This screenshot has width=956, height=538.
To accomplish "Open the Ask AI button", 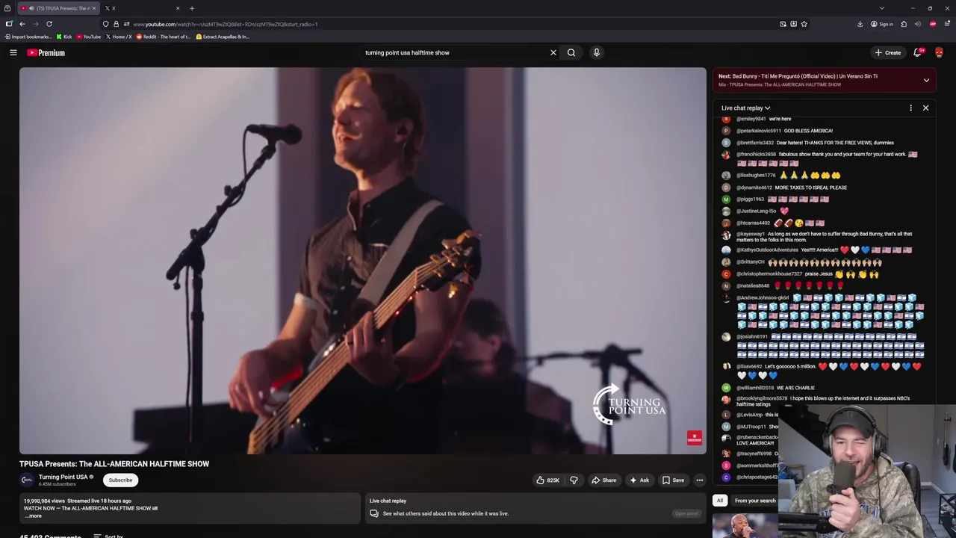I will 639,480.
